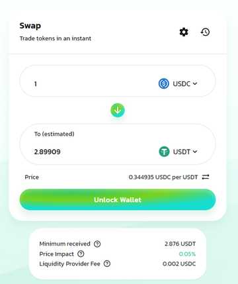
Task: Click the green down-arrow switch tokens button
Action: click(x=118, y=110)
